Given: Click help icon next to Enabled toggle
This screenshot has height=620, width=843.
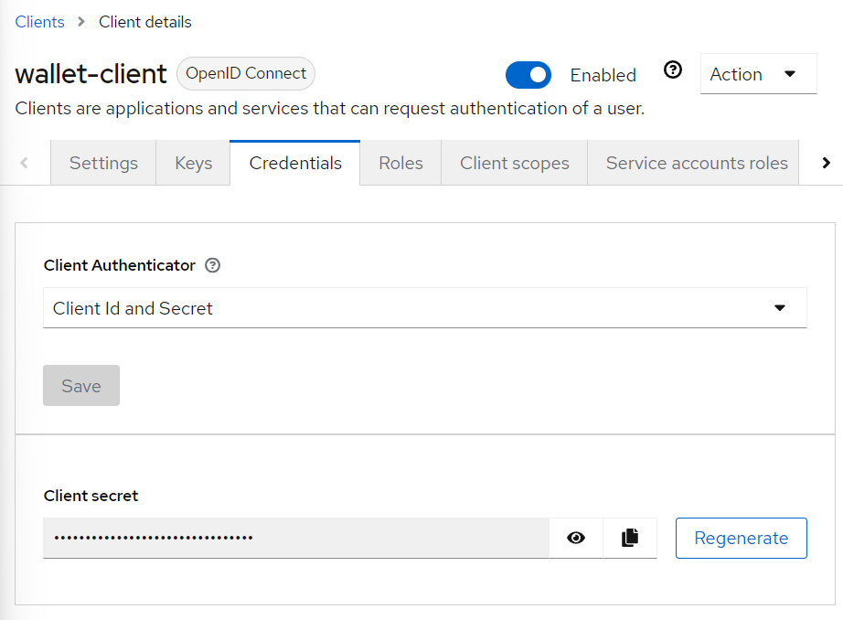Looking at the screenshot, I should point(673,70).
